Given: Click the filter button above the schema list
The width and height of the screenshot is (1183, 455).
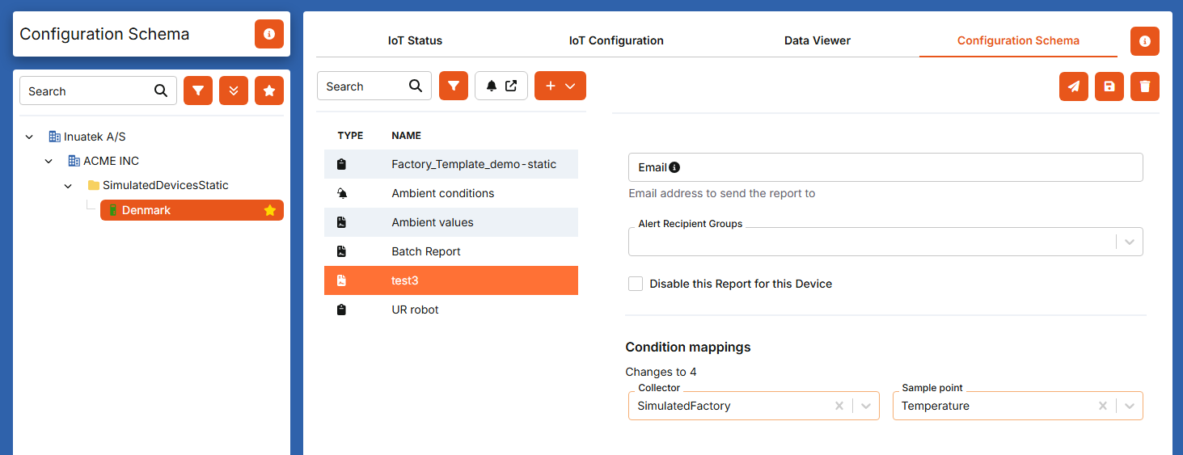Looking at the screenshot, I should tap(454, 86).
